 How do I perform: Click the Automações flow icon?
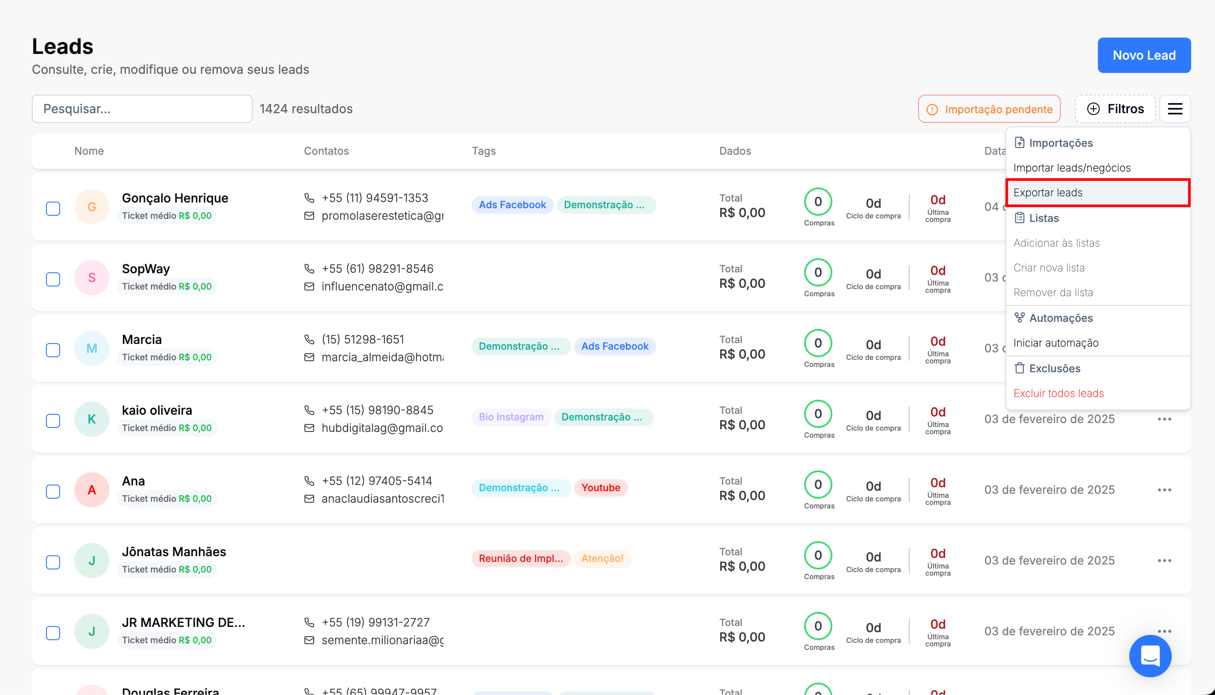pyautogui.click(x=1019, y=318)
